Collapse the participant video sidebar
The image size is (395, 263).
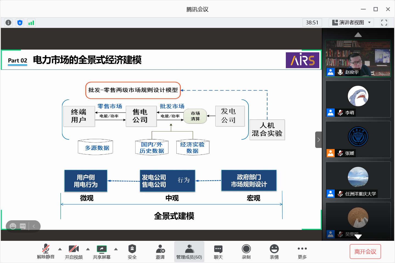(x=318, y=140)
